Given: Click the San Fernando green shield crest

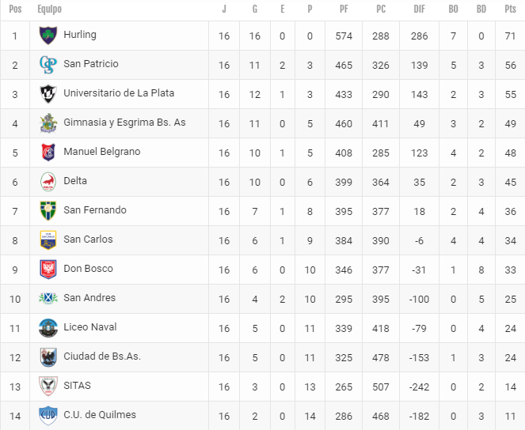Looking at the screenshot, I should [48, 211].
